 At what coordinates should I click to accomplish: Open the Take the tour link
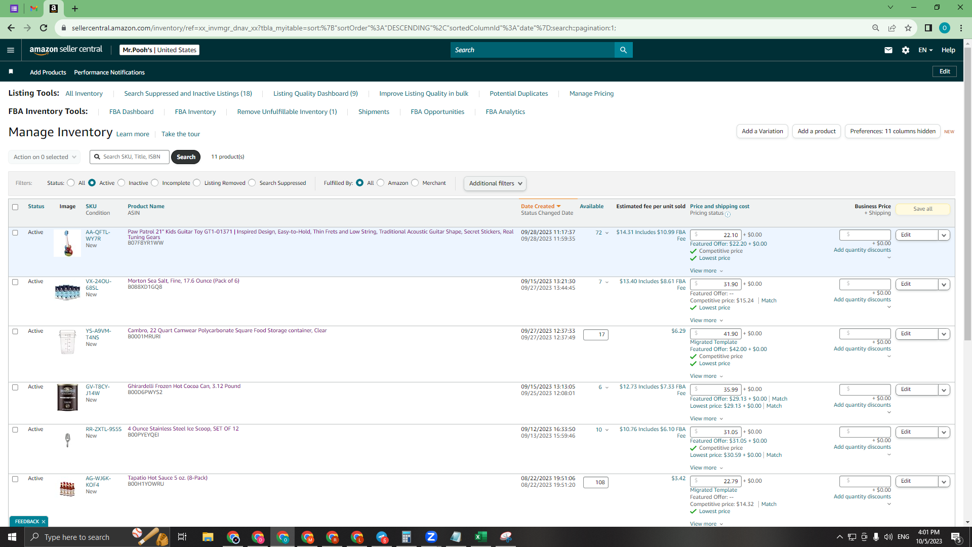[181, 134]
